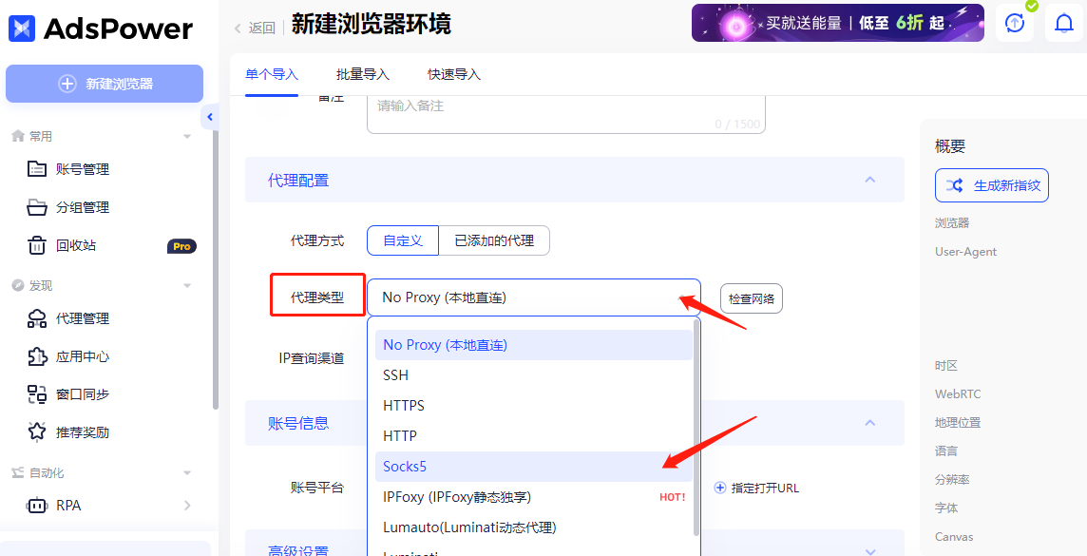Open the 代理类型 dropdown box
Image resolution: width=1087 pixels, height=556 pixels.
click(534, 297)
